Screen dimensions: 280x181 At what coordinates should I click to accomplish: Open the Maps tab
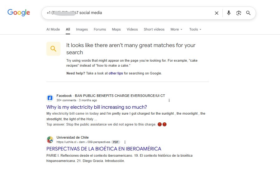pos(116,29)
